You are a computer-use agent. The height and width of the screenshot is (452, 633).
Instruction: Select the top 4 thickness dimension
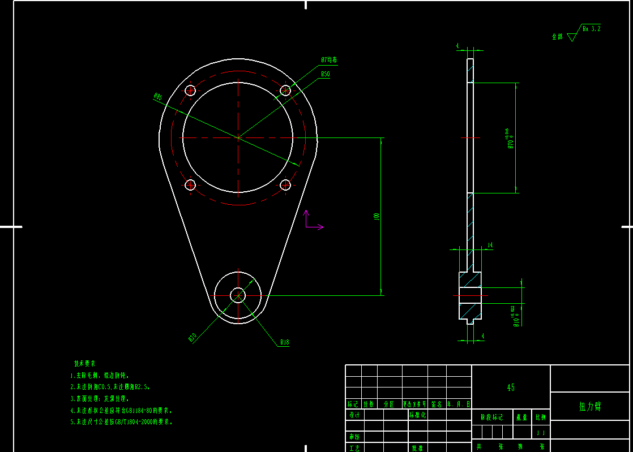(458, 46)
